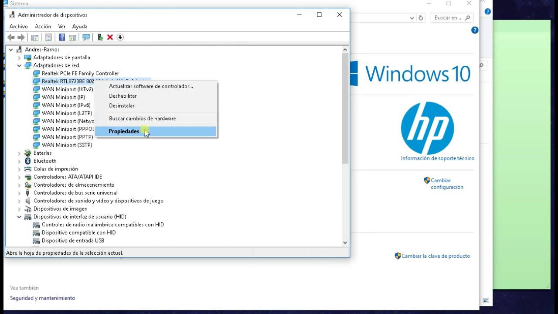The height and width of the screenshot is (314, 558).
Task: Expand Controladoras de sonido y vídeo
Action: point(19,201)
